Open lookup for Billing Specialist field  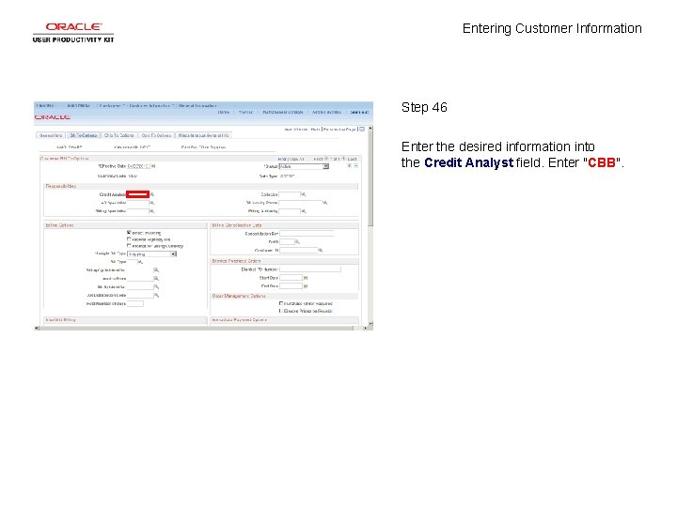[x=152, y=211]
